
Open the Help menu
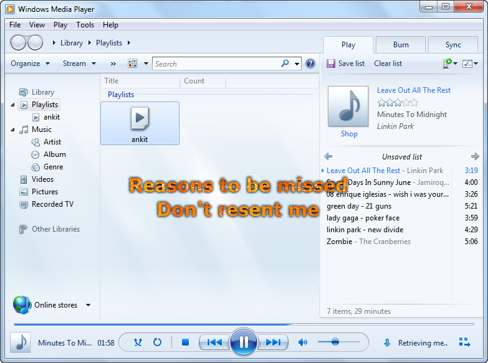[x=110, y=25]
